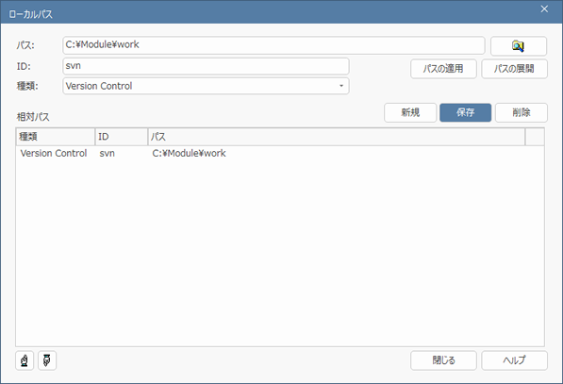Screen dimensions: 563x384
Task: Click the パスの展開 button
Action: [514, 69]
